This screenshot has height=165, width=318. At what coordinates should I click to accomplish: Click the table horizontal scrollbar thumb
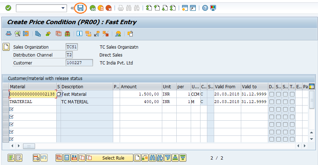[29, 146]
